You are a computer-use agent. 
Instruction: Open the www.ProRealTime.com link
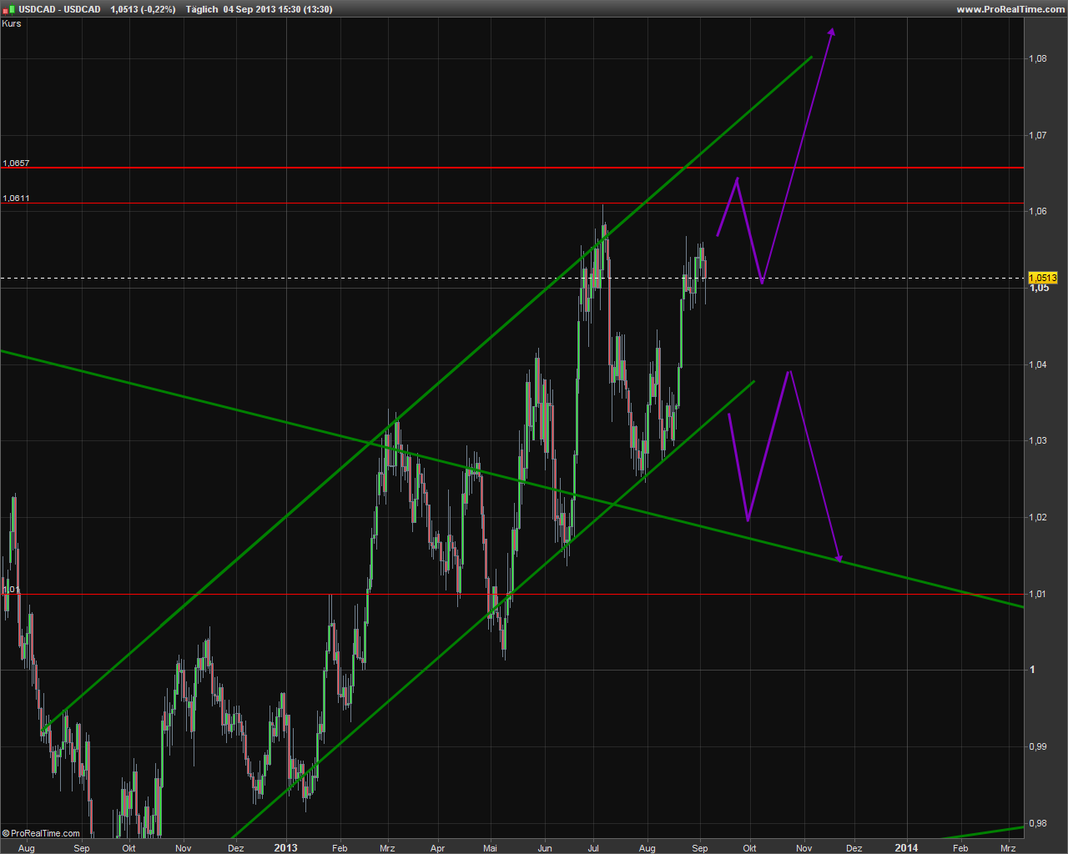click(1010, 9)
